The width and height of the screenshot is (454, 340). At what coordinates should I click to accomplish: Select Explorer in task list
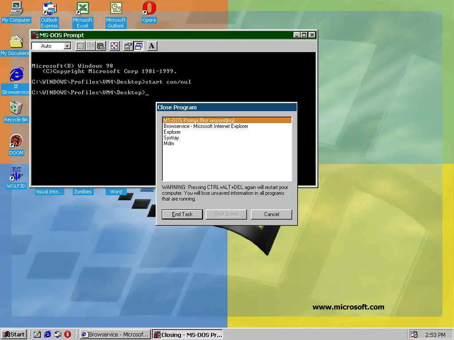(x=227, y=132)
